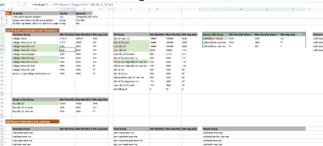Image resolution: width=323 pixels, height=146 pixels.
Task: Open filter icon on Generic Min.Avg.daily header
Action: [x=304, y=34]
